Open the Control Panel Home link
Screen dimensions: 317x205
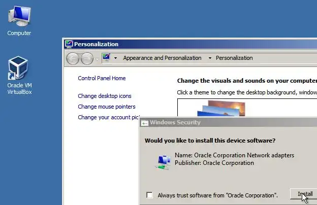(x=102, y=78)
